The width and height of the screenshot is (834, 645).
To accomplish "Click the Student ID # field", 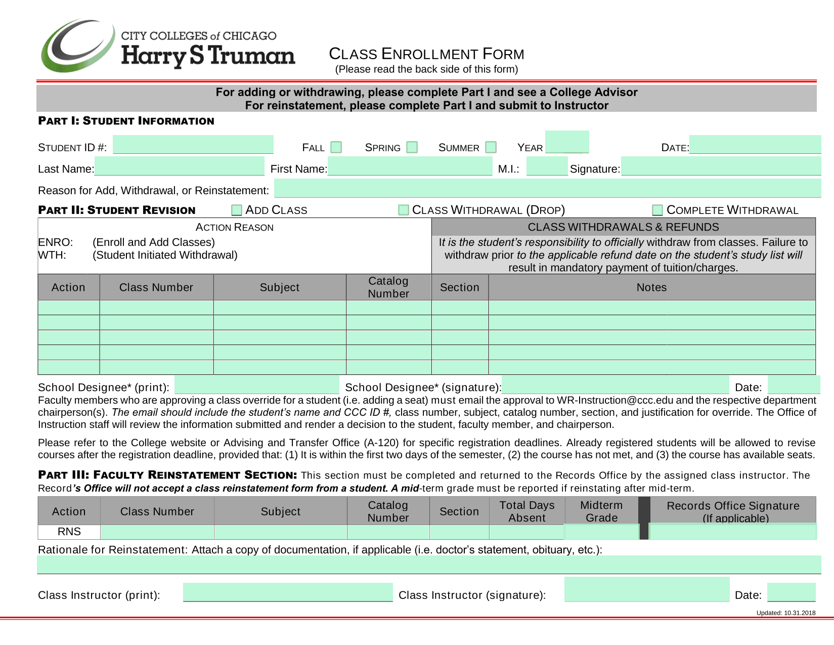I will [x=193, y=145].
